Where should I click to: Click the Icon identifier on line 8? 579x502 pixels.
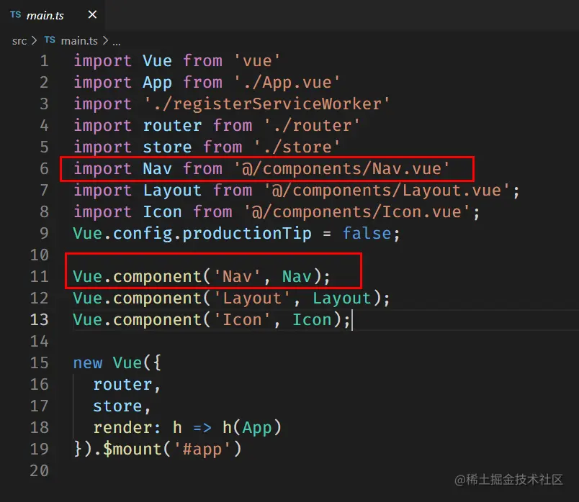pyautogui.click(x=162, y=211)
